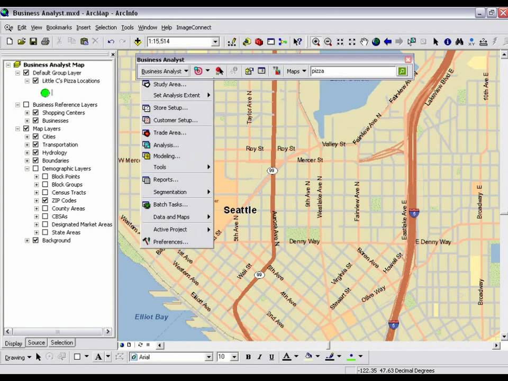The image size is (508, 381).
Task: Uncheck Little C's Pizza Locations layer
Action: coord(35,80)
